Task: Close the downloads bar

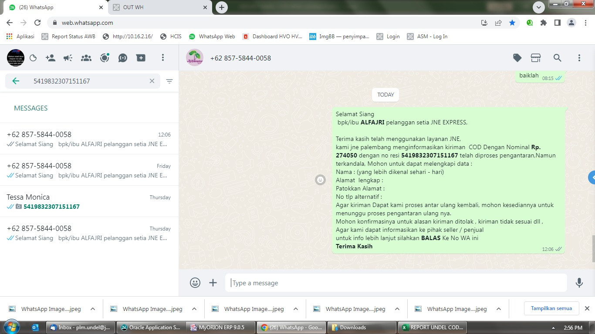Action: (x=587, y=308)
